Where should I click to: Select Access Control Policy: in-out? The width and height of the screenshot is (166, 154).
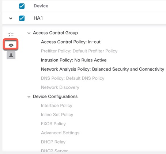pos(71,42)
